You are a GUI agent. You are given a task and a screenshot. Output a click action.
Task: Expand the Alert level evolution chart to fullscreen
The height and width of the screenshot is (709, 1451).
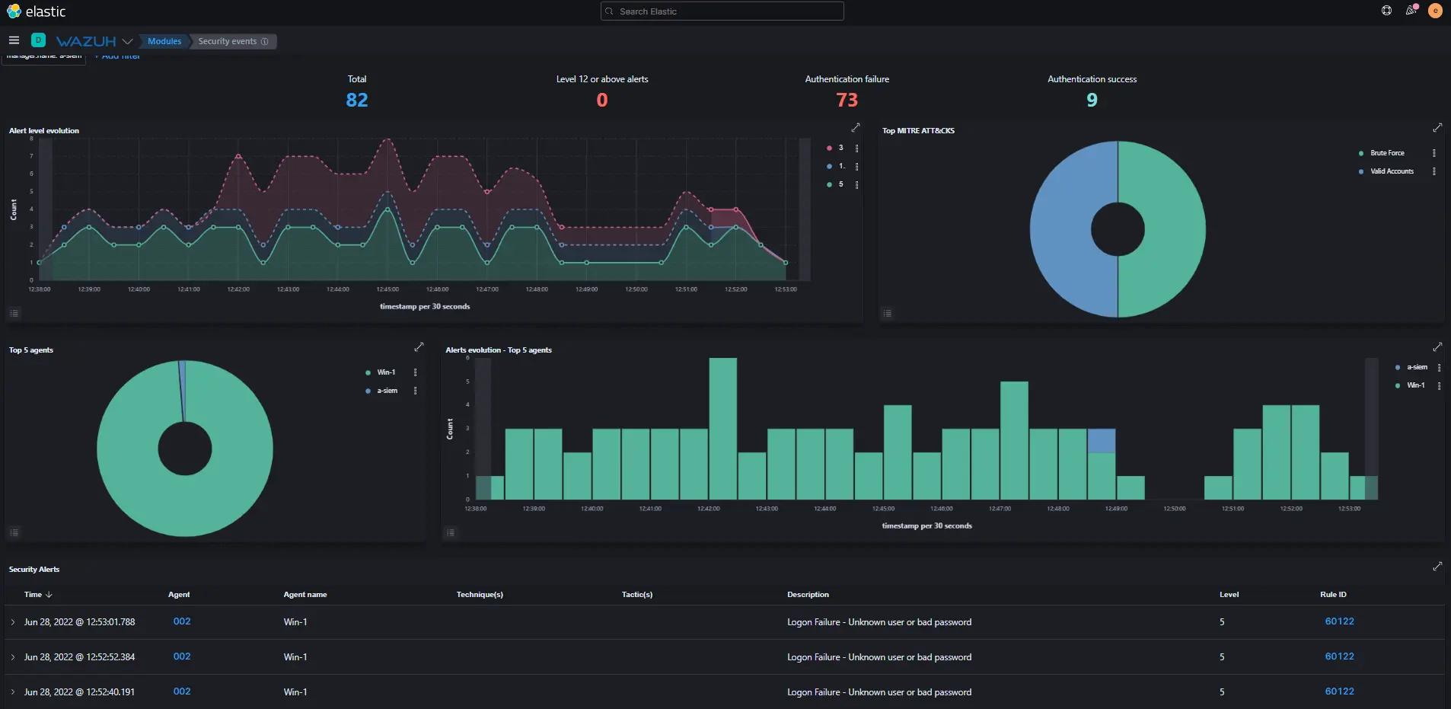855,128
